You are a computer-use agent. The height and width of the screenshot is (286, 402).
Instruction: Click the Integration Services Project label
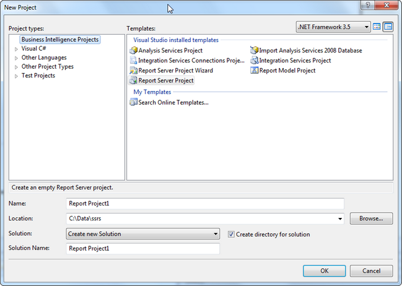(295, 61)
